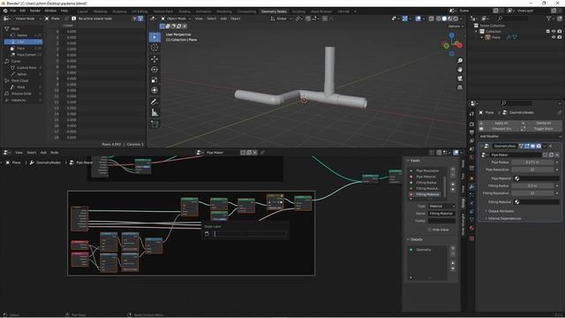Viewport: 565px width, 318px height.
Task: Select the Add Cube tool in viewport
Action: pos(154,124)
